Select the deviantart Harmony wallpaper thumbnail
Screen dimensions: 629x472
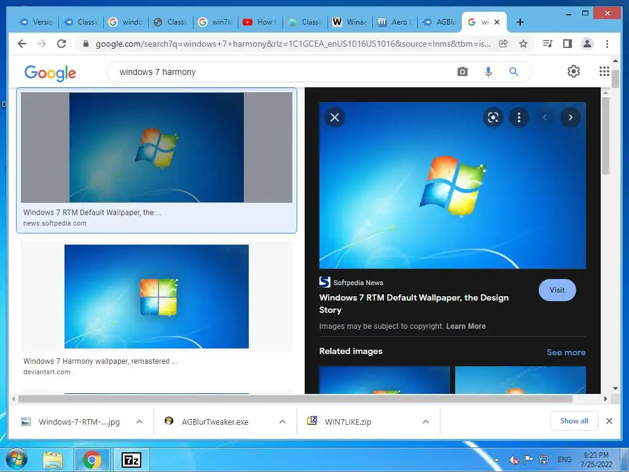[x=157, y=297]
